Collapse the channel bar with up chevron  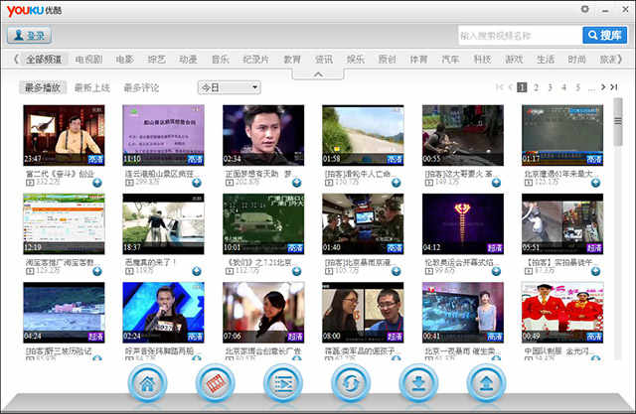(318, 74)
